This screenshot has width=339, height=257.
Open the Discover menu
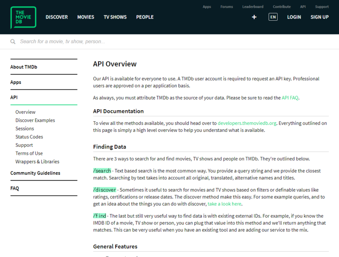pyautogui.click(x=56, y=17)
